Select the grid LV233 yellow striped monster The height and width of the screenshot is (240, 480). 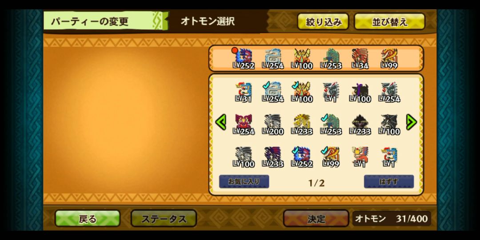(x=302, y=124)
